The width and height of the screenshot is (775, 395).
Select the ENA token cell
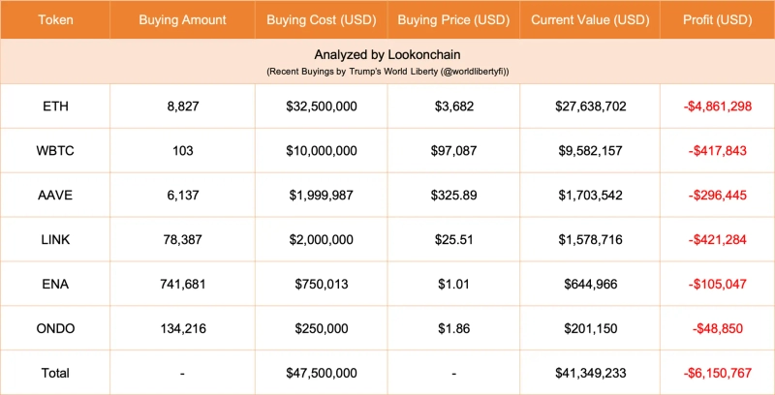55,284
